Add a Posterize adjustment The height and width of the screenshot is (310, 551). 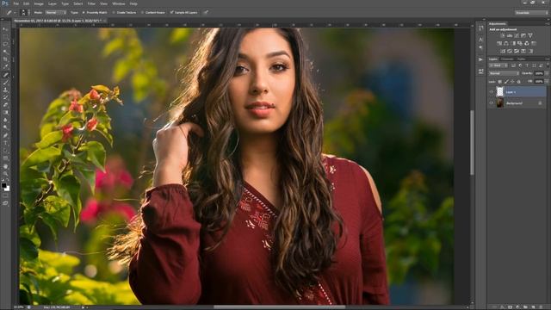pos(509,51)
